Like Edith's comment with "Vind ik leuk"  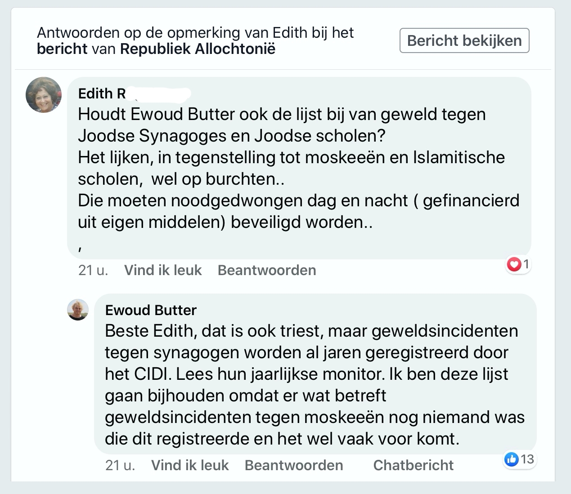pyautogui.click(x=163, y=270)
